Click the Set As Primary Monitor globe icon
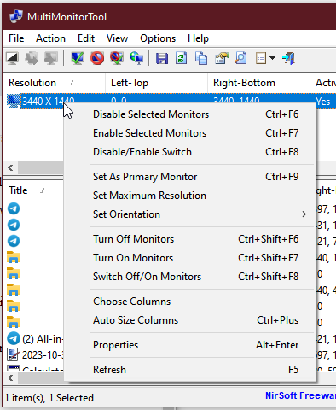 [136, 58]
